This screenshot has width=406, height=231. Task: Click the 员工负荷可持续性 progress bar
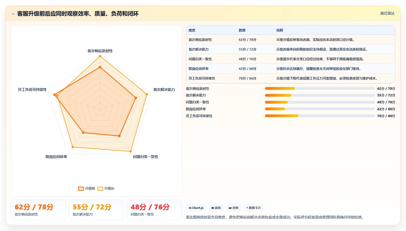pos(320,116)
